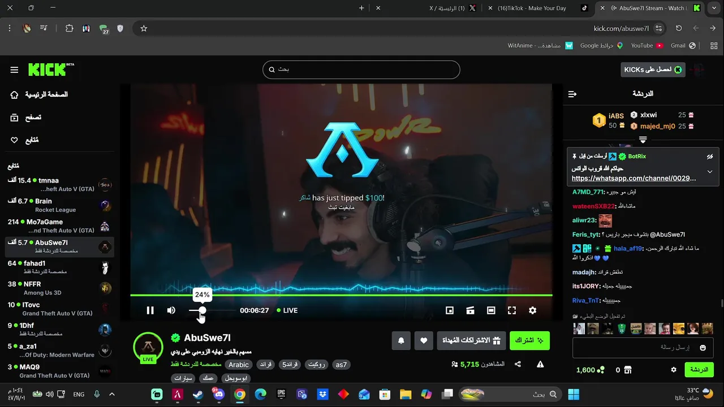Click Feris_tyt username in chat

tap(585, 235)
